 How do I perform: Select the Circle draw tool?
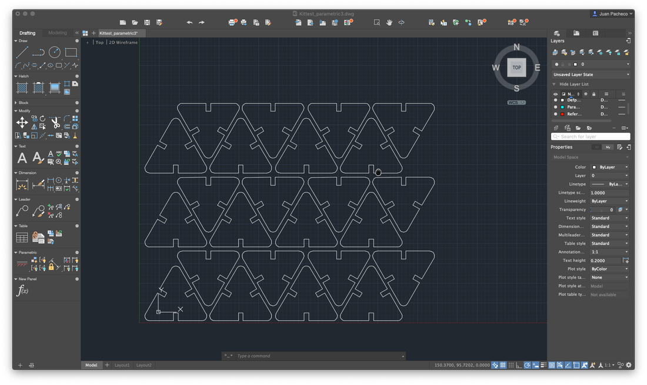(x=55, y=52)
